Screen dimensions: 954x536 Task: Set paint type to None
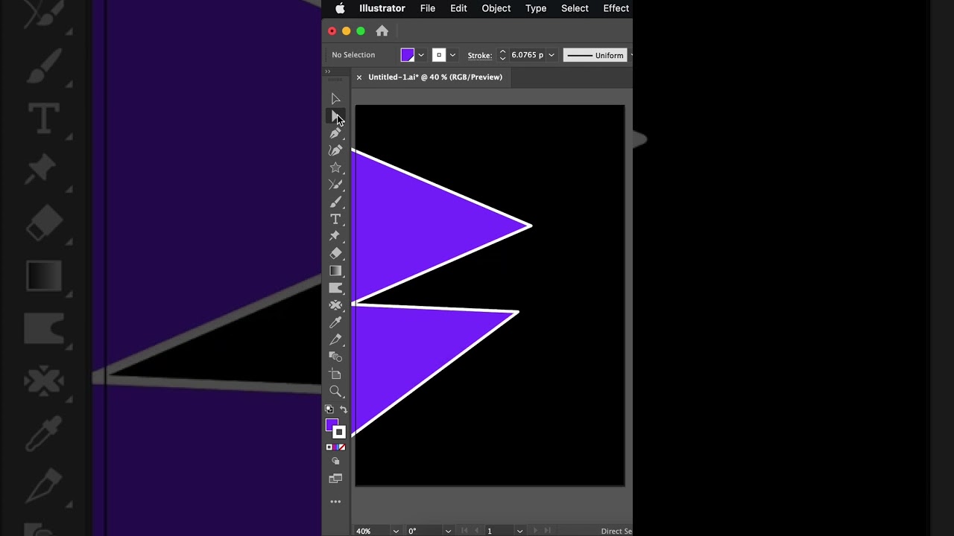coord(342,447)
